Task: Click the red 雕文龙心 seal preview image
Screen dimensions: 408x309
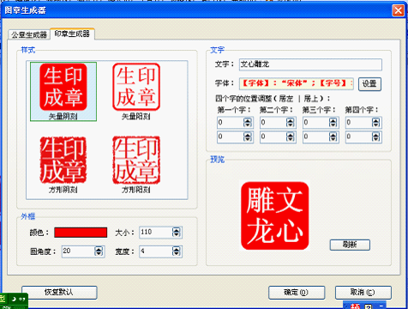Action: pos(275,215)
